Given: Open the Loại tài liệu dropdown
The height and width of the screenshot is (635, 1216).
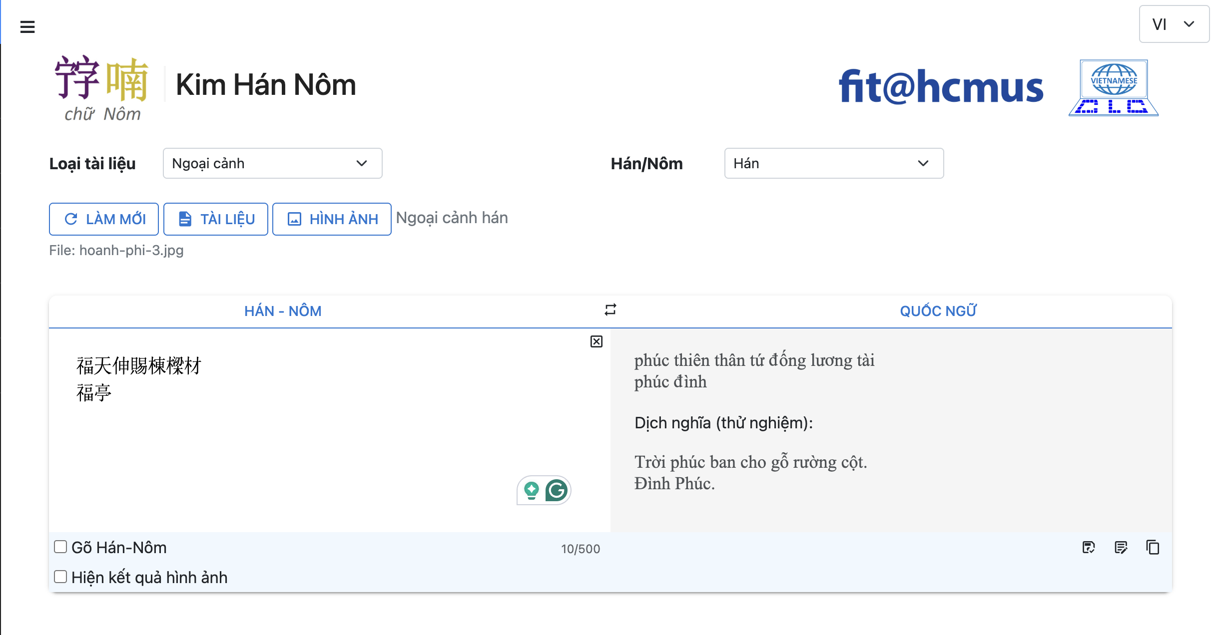Looking at the screenshot, I should (272, 163).
